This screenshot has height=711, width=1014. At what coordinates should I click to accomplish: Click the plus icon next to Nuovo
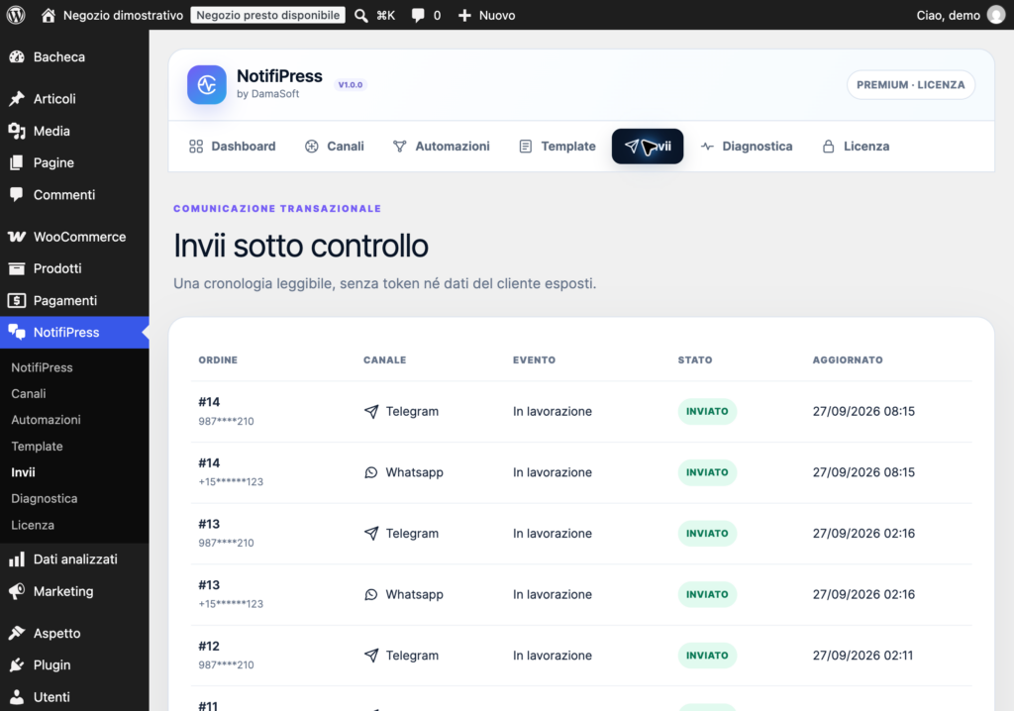pos(464,16)
